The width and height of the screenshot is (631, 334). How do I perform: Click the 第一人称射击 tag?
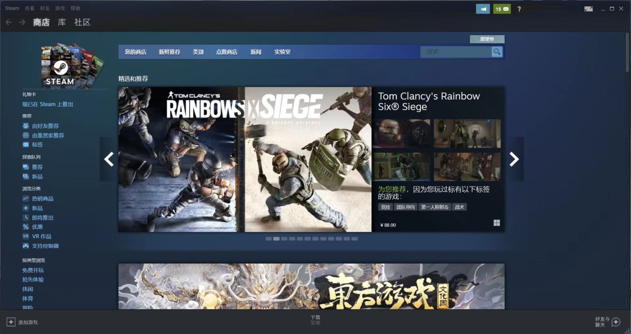click(434, 207)
